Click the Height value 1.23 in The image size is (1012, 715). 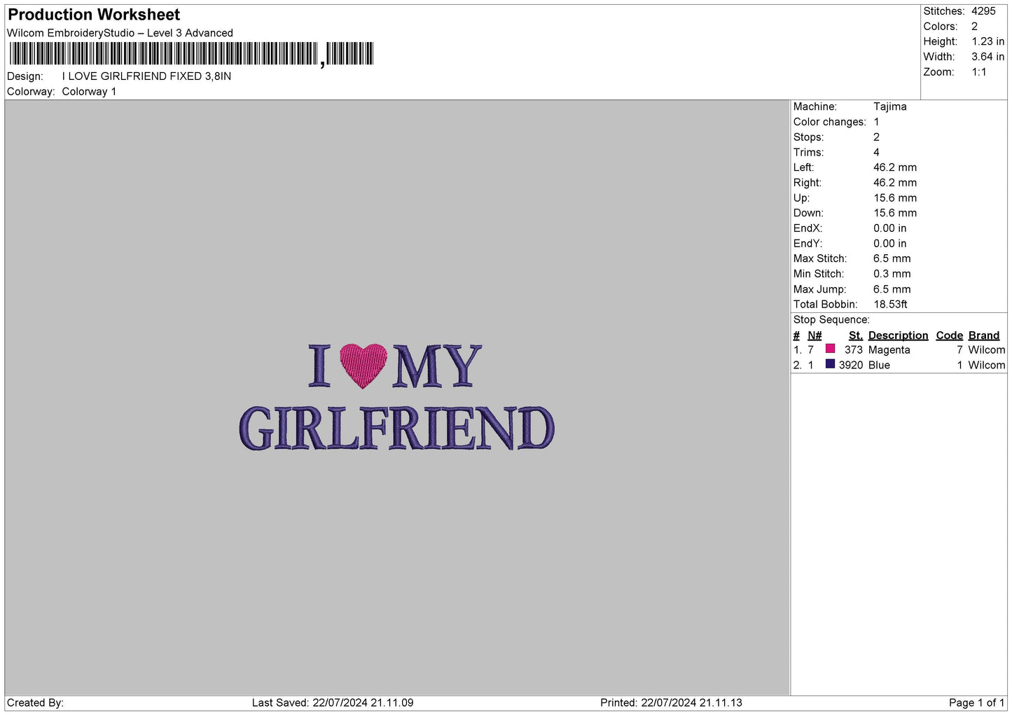988,42
